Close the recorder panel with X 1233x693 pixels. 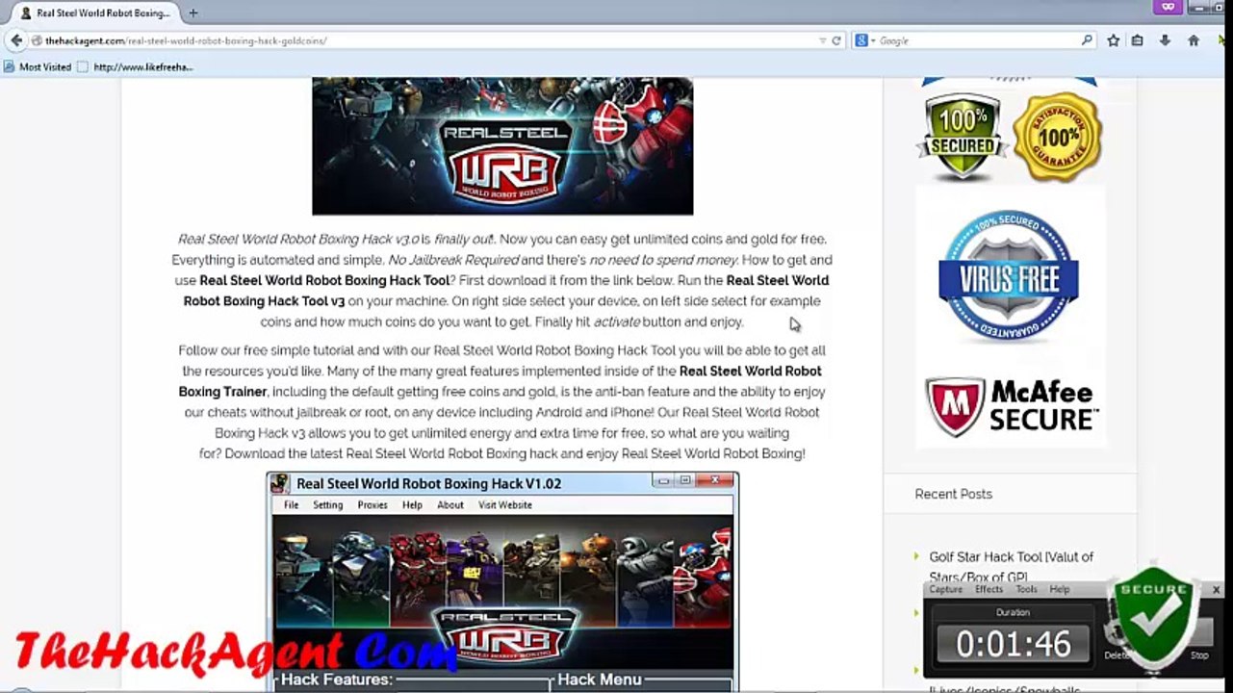1216,589
